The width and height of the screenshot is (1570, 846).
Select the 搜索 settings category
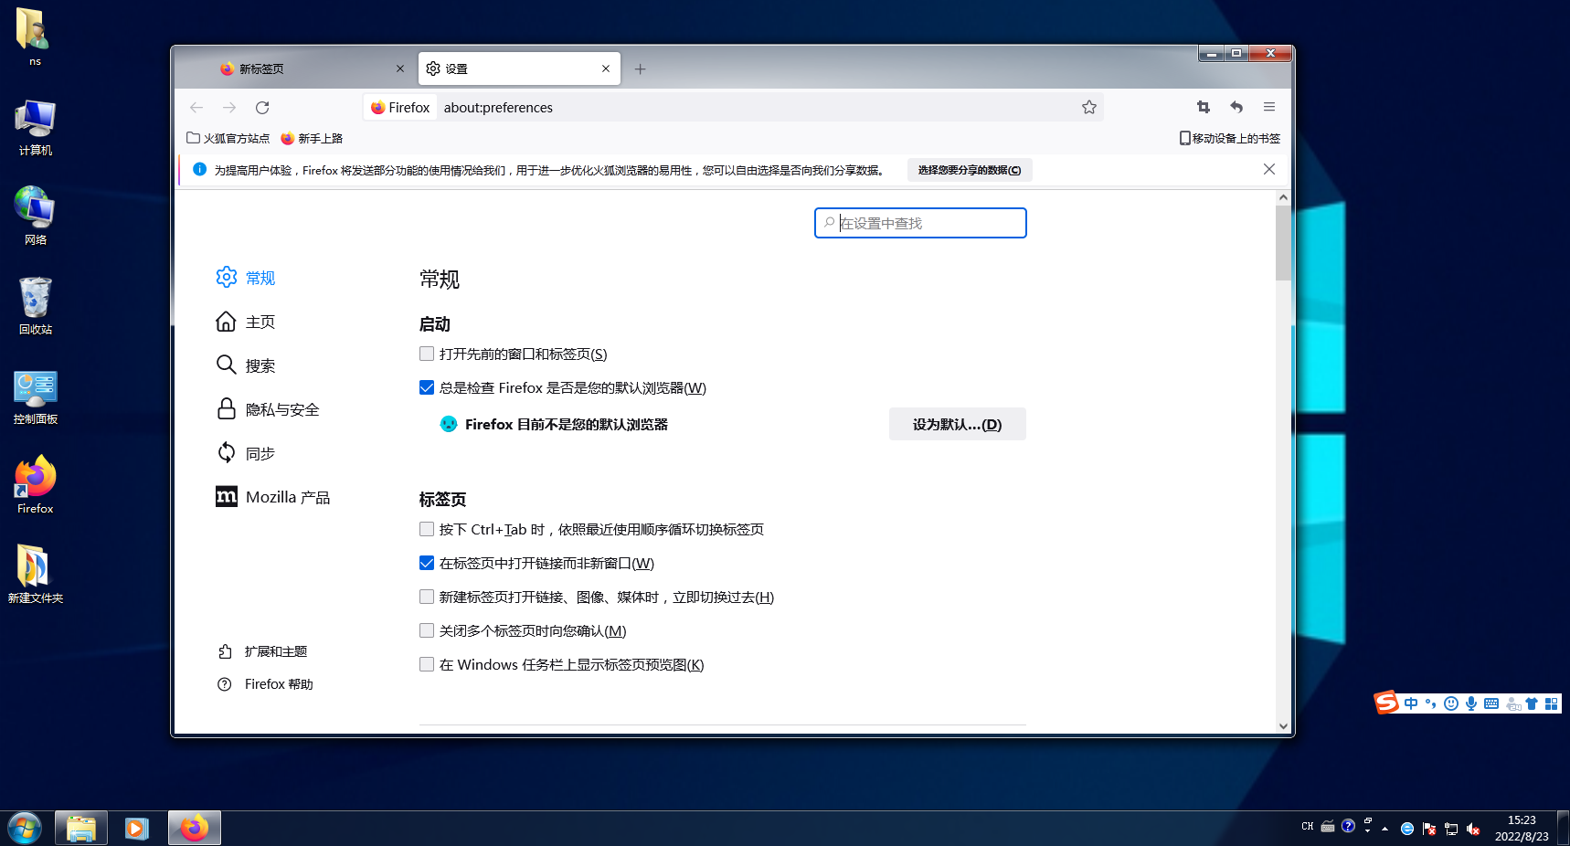point(246,365)
